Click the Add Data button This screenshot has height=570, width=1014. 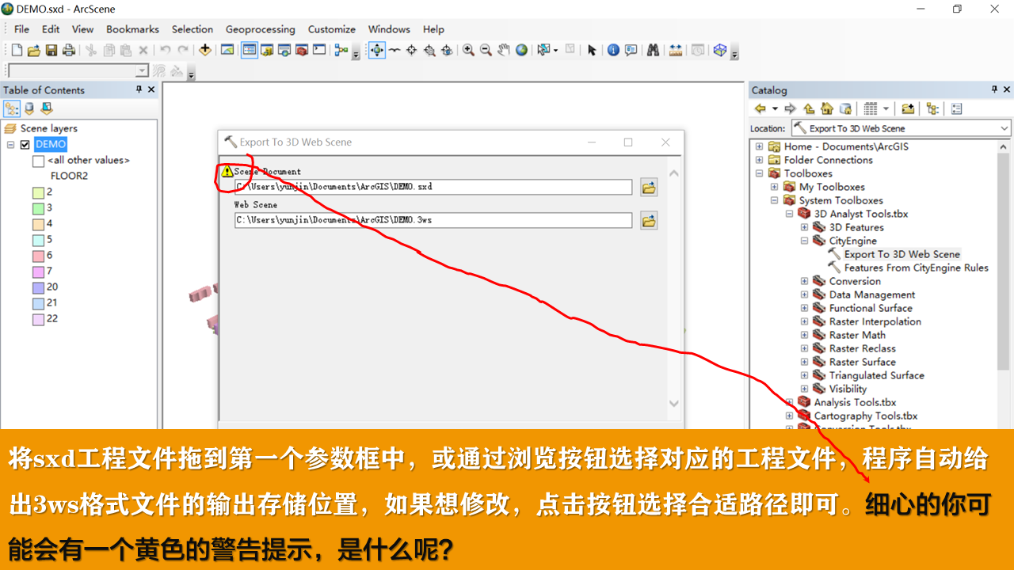(x=205, y=50)
